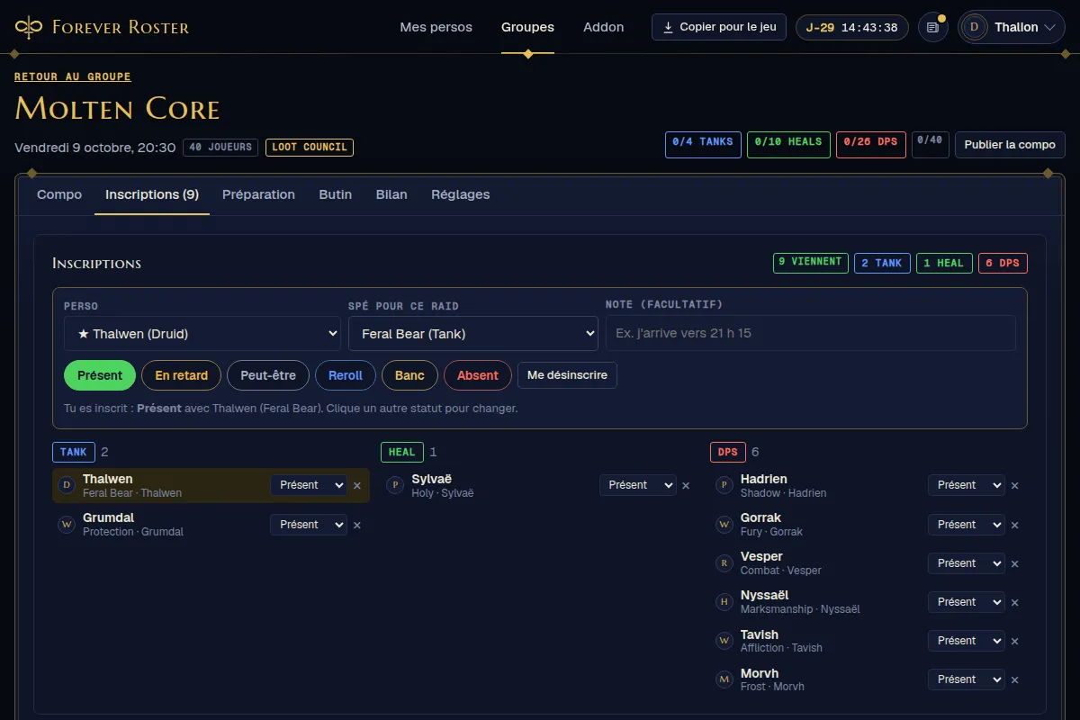Remove Gorrak's signup with the X
1080x720 pixels.
click(1015, 525)
